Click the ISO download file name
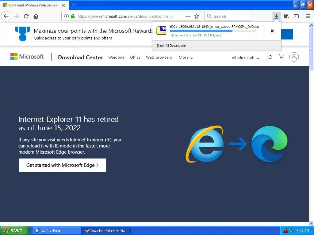The height and width of the screenshot is (235, 314). tap(214, 27)
